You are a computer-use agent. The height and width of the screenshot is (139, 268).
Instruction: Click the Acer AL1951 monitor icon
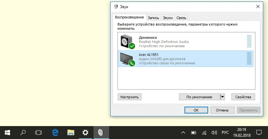pos(127,59)
